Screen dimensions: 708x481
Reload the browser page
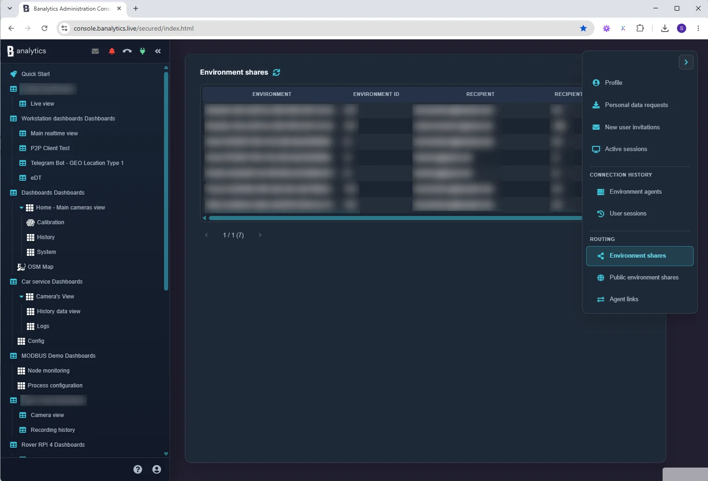coord(44,28)
